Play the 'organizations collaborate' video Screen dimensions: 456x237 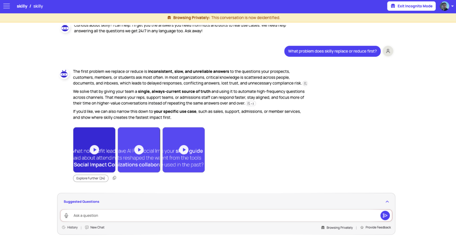click(139, 150)
